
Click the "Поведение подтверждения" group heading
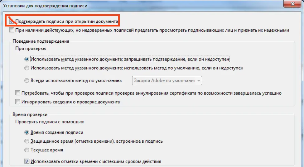[x=41, y=41]
